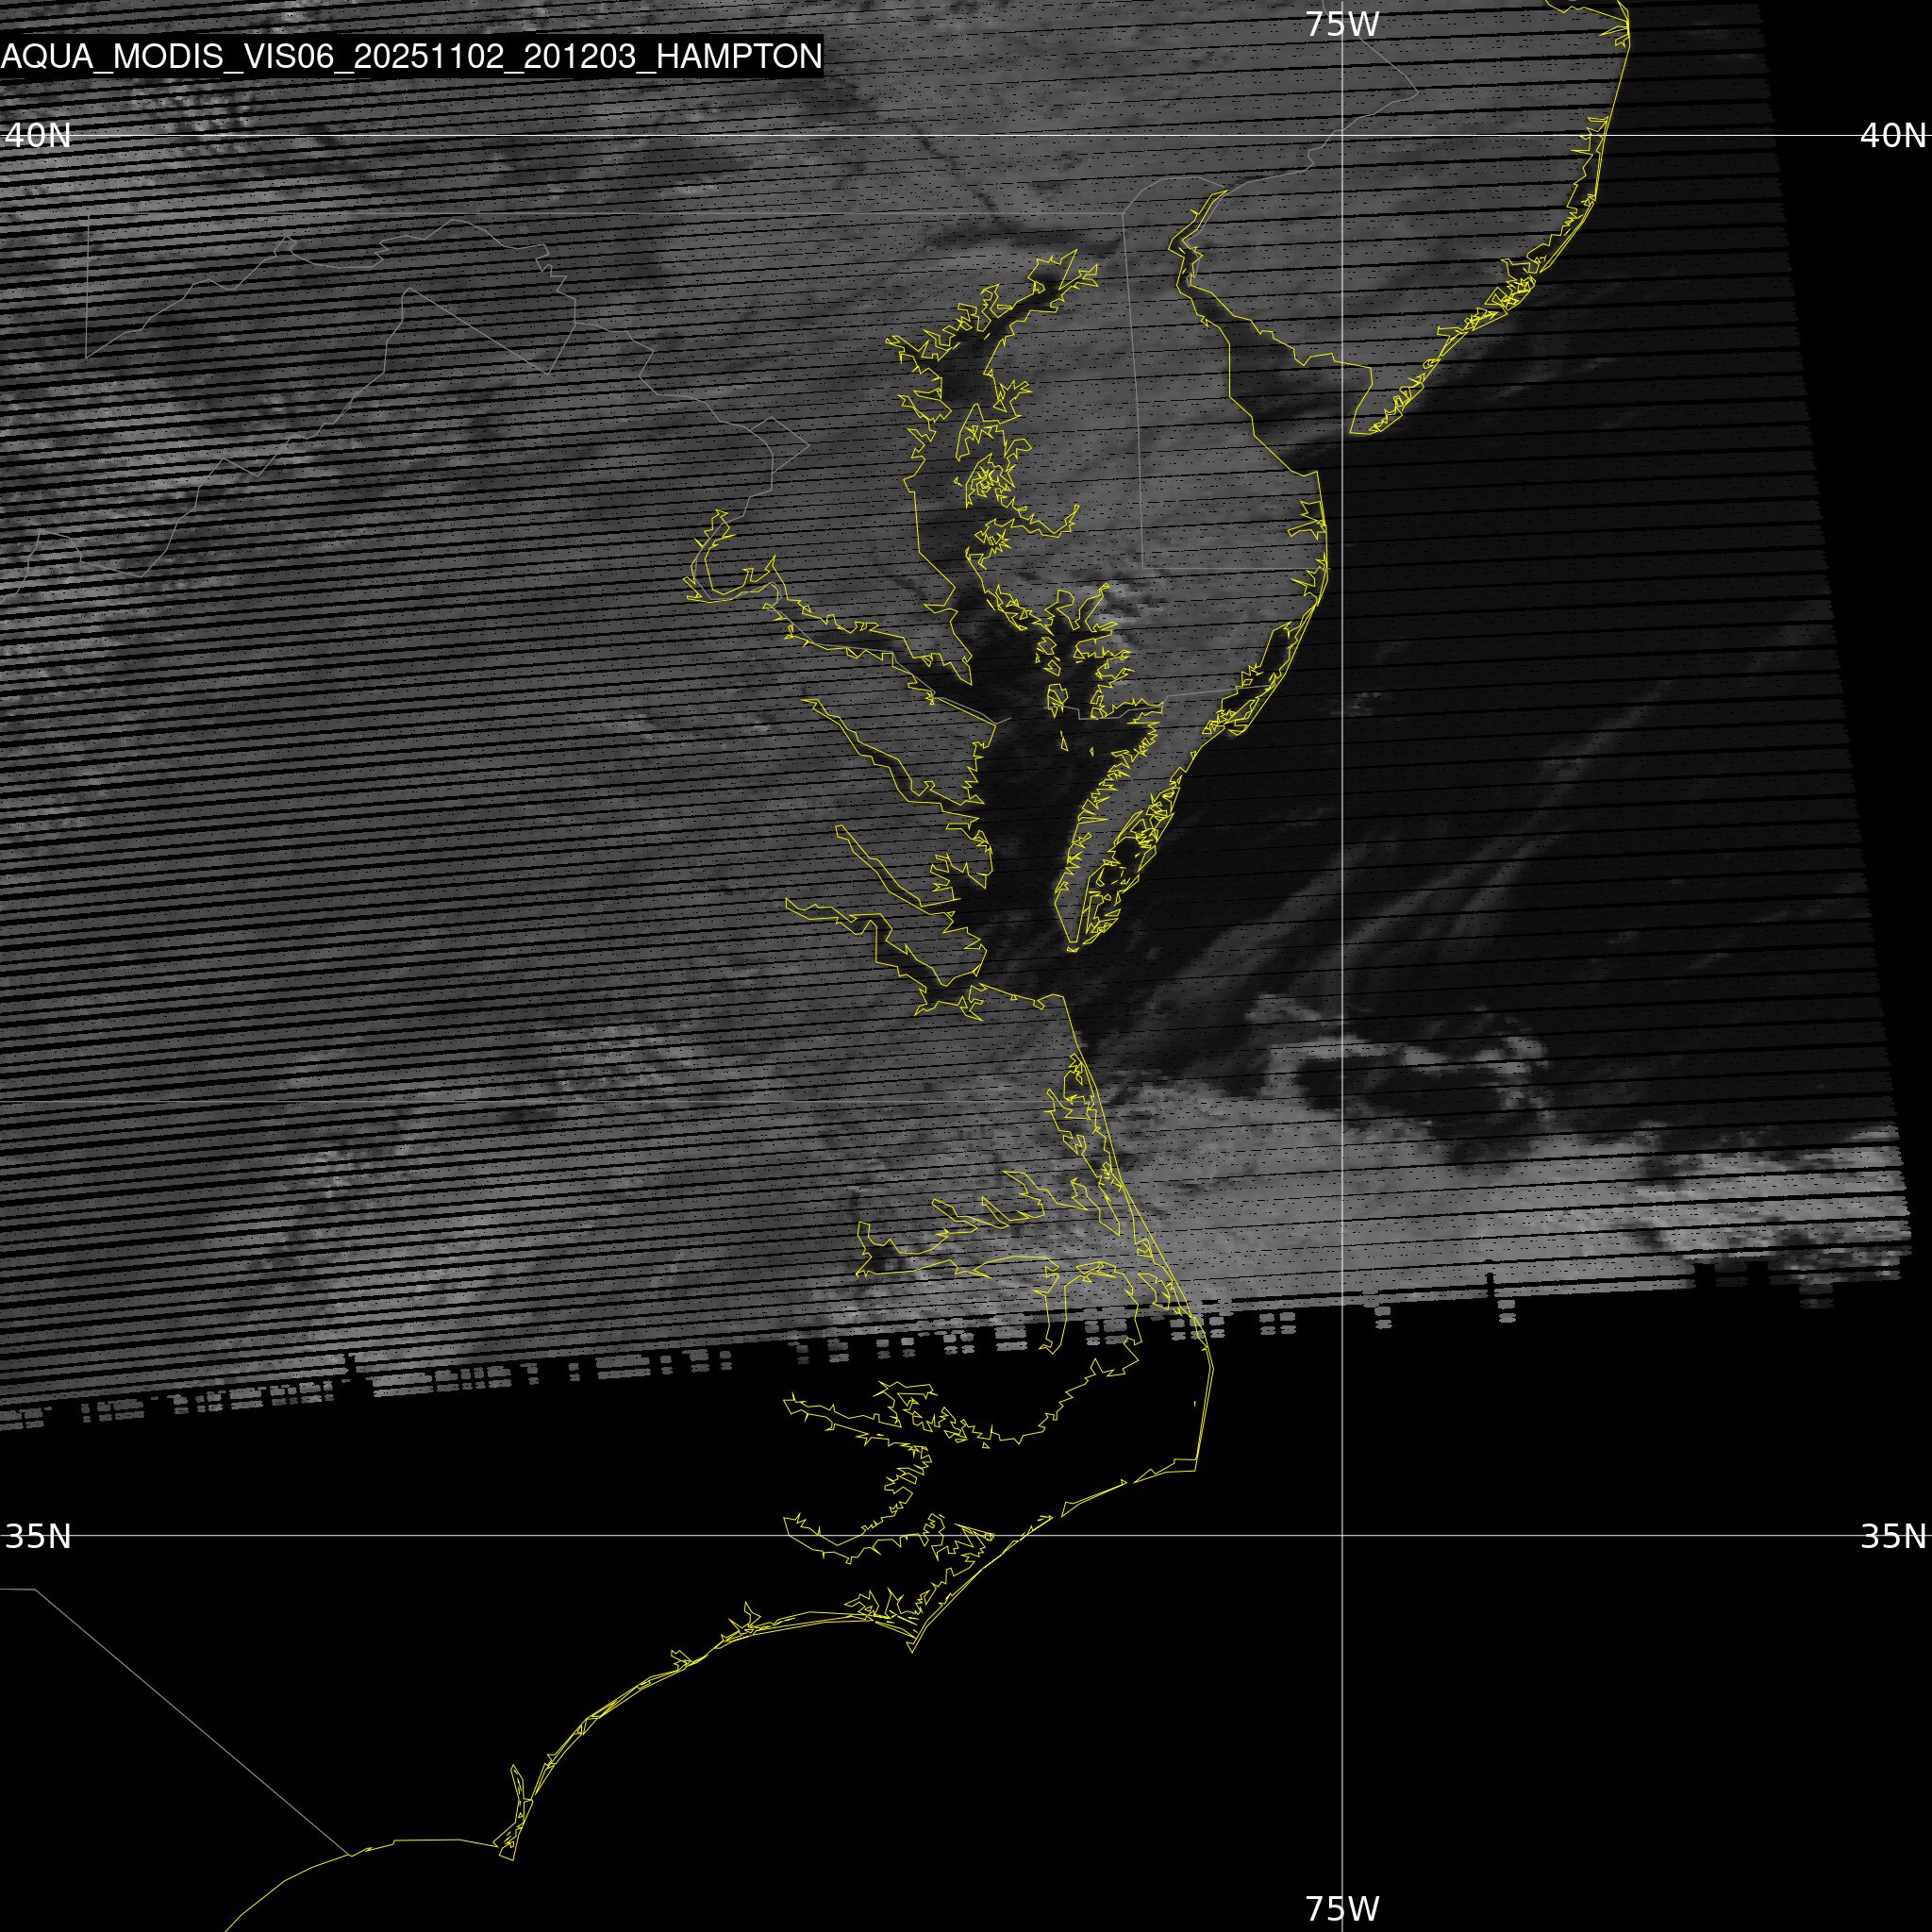This screenshot has height=1932, width=1932.
Task: Click the Cape Fear coastline point
Action: pyautogui.click(x=512, y=1859)
